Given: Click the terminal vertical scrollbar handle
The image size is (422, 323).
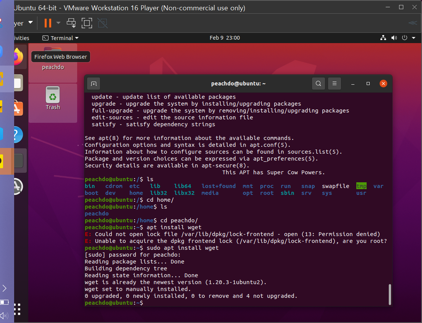Looking at the screenshot, I should click(x=390, y=294).
